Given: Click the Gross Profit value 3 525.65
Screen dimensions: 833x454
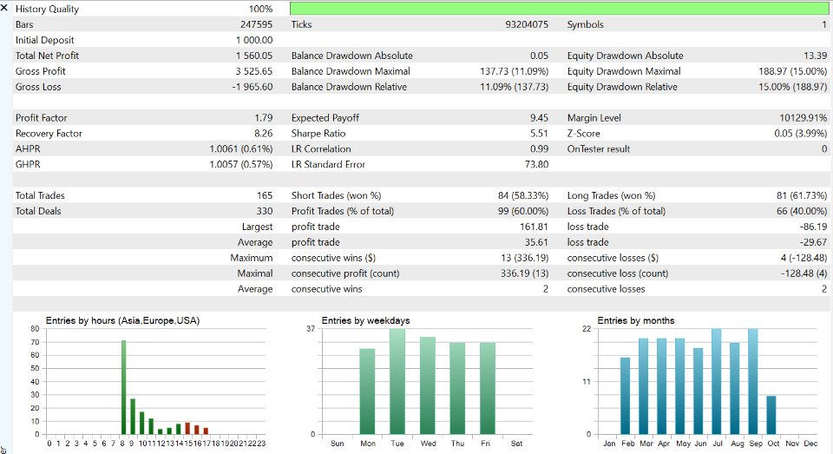Looking at the screenshot, I should point(254,70).
